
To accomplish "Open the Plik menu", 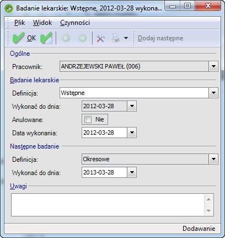I will 20,23.
